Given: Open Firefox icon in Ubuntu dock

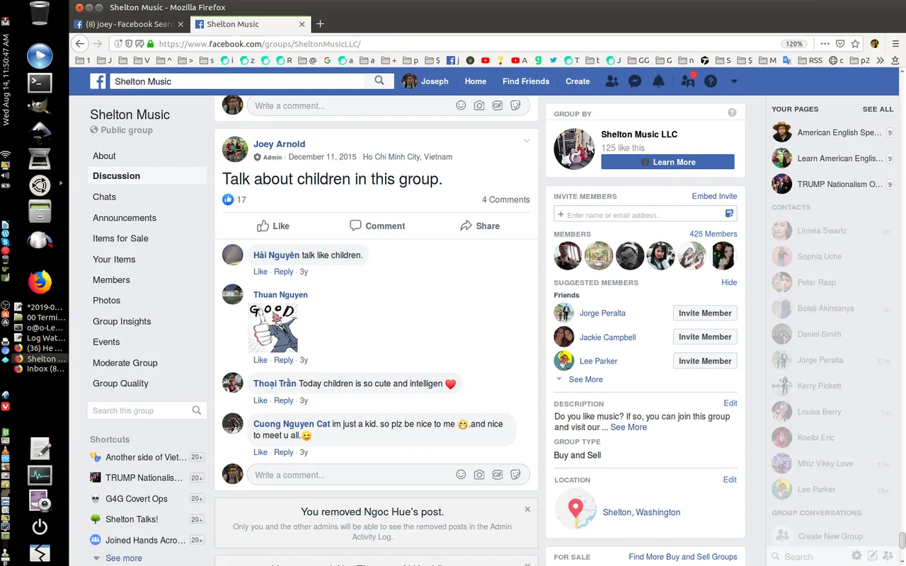Looking at the screenshot, I should click(40, 282).
